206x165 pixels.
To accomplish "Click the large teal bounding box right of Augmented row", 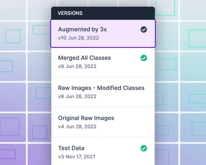I will 197,39.
